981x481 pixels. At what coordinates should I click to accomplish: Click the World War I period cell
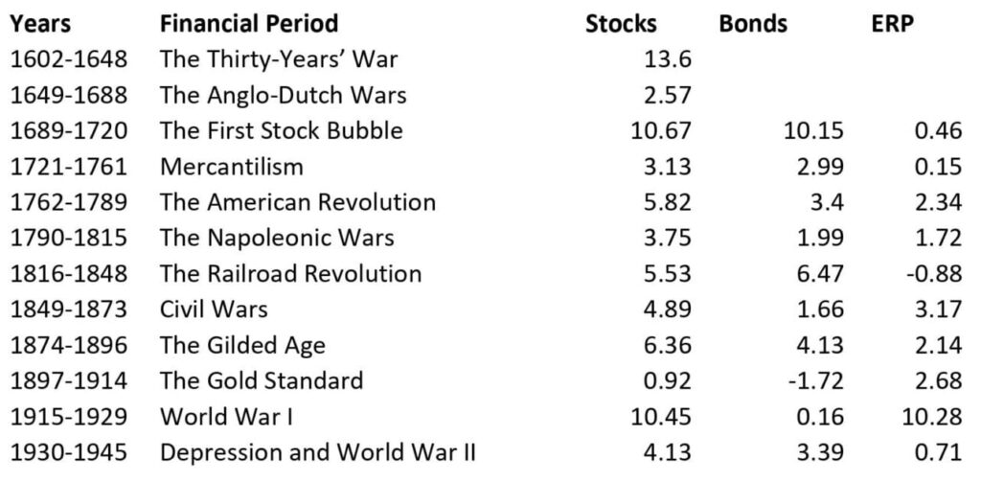point(222,417)
